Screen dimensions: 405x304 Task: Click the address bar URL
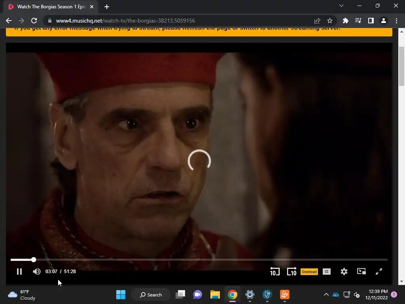tap(125, 21)
